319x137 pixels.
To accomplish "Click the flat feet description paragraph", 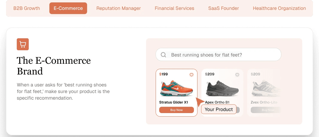I will point(63,91).
